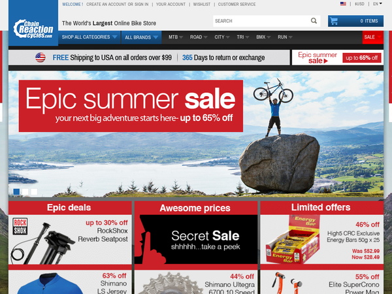392x294 pixels.
Task: Click the red SALE menu button
Action: click(x=373, y=37)
